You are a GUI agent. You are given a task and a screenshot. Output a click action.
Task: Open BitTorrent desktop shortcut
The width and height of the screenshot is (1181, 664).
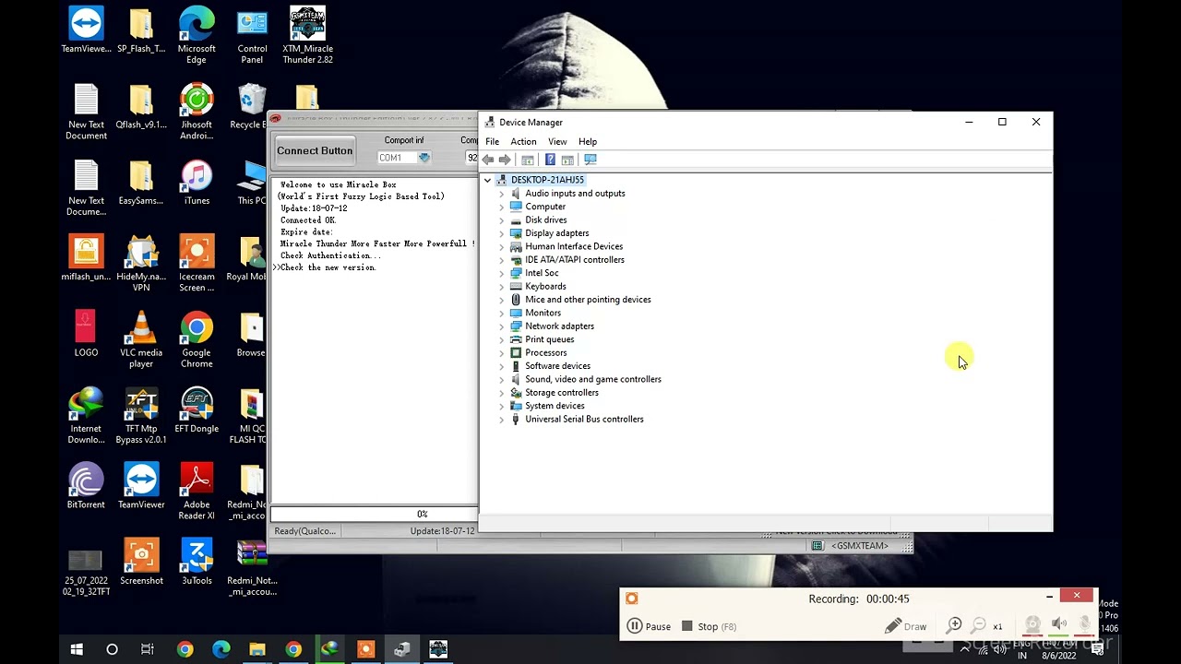(x=86, y=486)
